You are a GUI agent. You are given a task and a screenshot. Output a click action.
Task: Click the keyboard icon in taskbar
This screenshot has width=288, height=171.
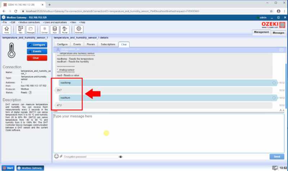coord(275,168)
